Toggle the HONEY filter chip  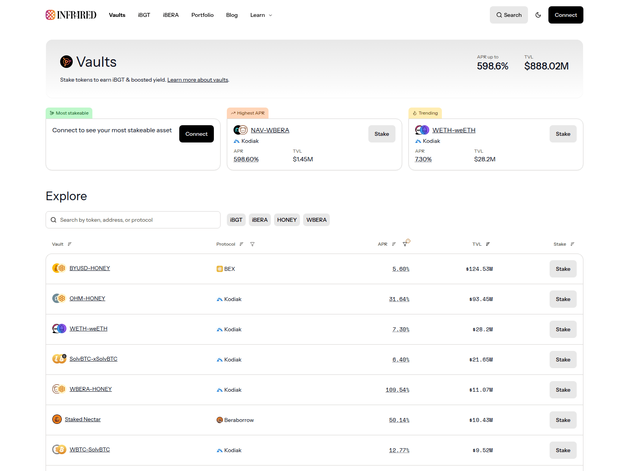(287, 220)
